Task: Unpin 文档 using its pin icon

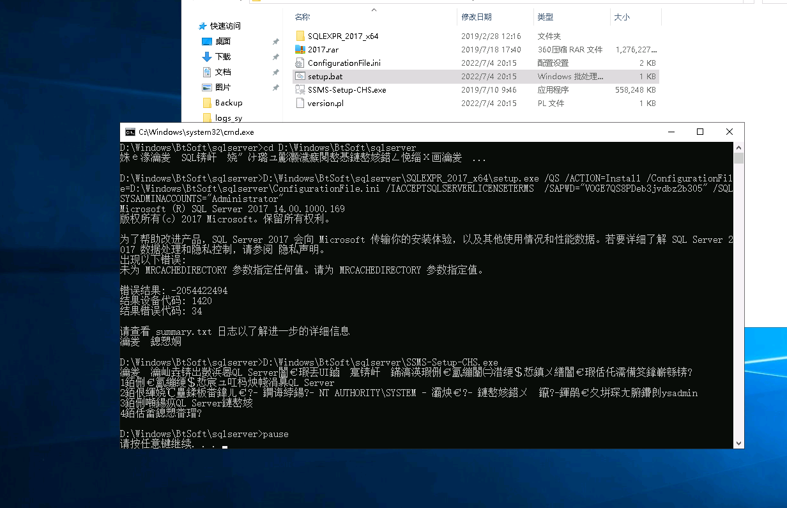Action: tap(275, 72)
